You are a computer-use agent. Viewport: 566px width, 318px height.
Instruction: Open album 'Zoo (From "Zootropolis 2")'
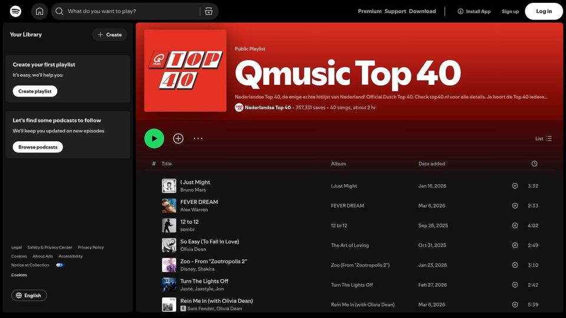tap(360, 266)
